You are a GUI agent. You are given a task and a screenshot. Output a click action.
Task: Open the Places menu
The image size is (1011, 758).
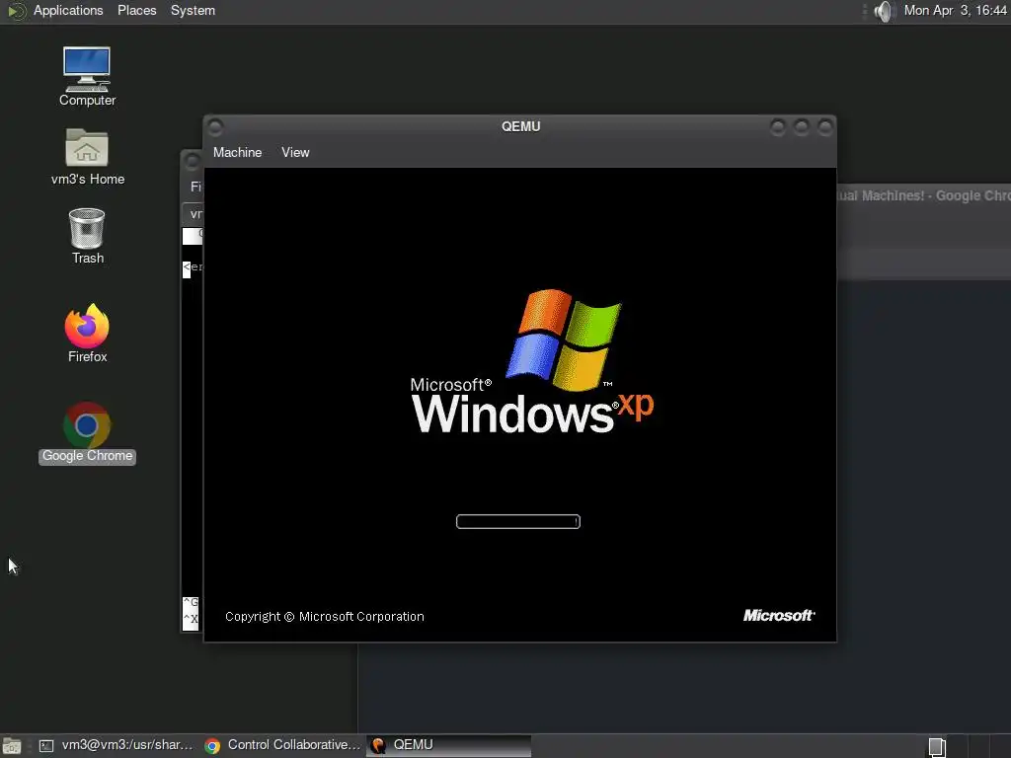coord(136,10)
